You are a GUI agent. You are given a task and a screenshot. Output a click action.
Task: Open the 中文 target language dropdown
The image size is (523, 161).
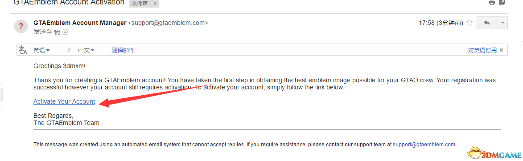(86, 50)
